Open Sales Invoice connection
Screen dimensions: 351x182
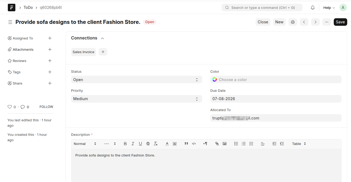84,52
